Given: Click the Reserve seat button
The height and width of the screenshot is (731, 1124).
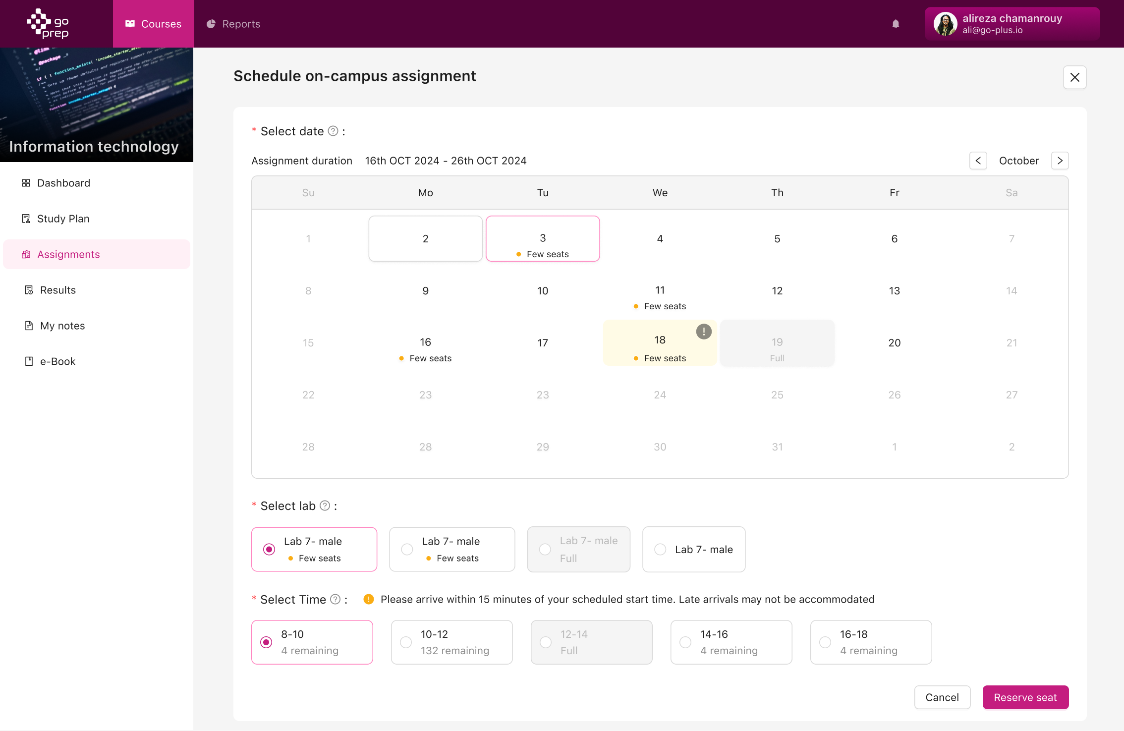Looking at the screenshot, I should pyautogui.click(x=1025, y=697).
